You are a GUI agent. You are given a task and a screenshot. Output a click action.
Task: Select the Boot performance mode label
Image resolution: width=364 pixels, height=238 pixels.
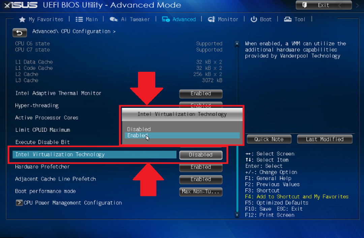[45, 191]
